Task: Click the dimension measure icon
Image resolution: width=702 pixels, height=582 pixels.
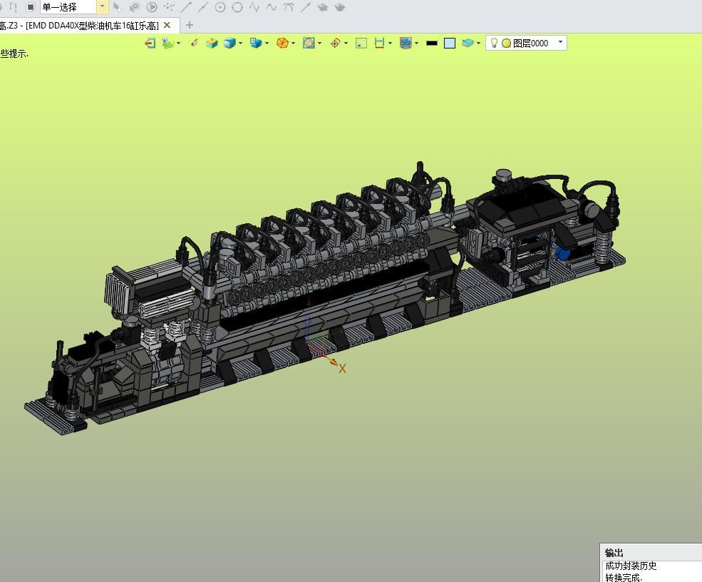Action: click(x=379, y=43)
